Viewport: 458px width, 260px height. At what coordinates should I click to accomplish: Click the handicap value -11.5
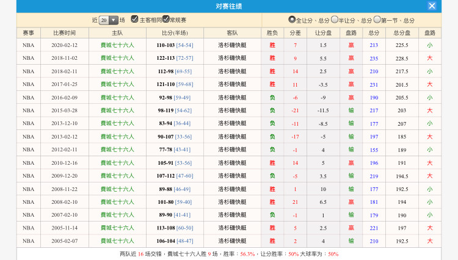click(323, 110)
